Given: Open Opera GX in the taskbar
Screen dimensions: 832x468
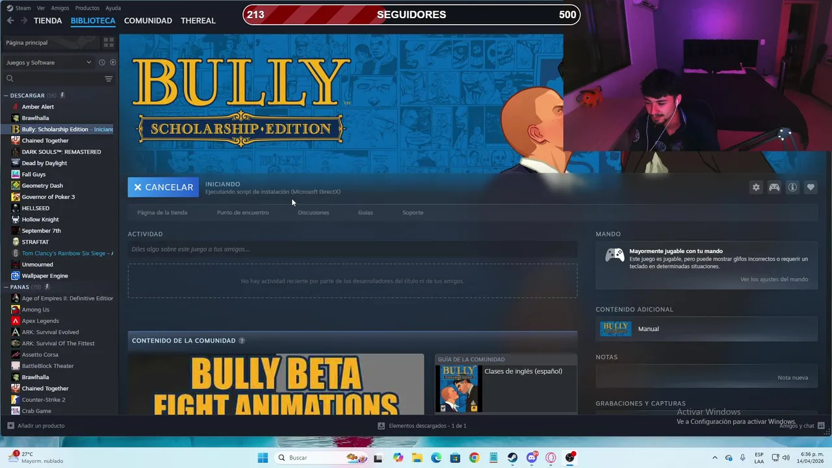Looking at the screenshot, I should pos(551,458).
